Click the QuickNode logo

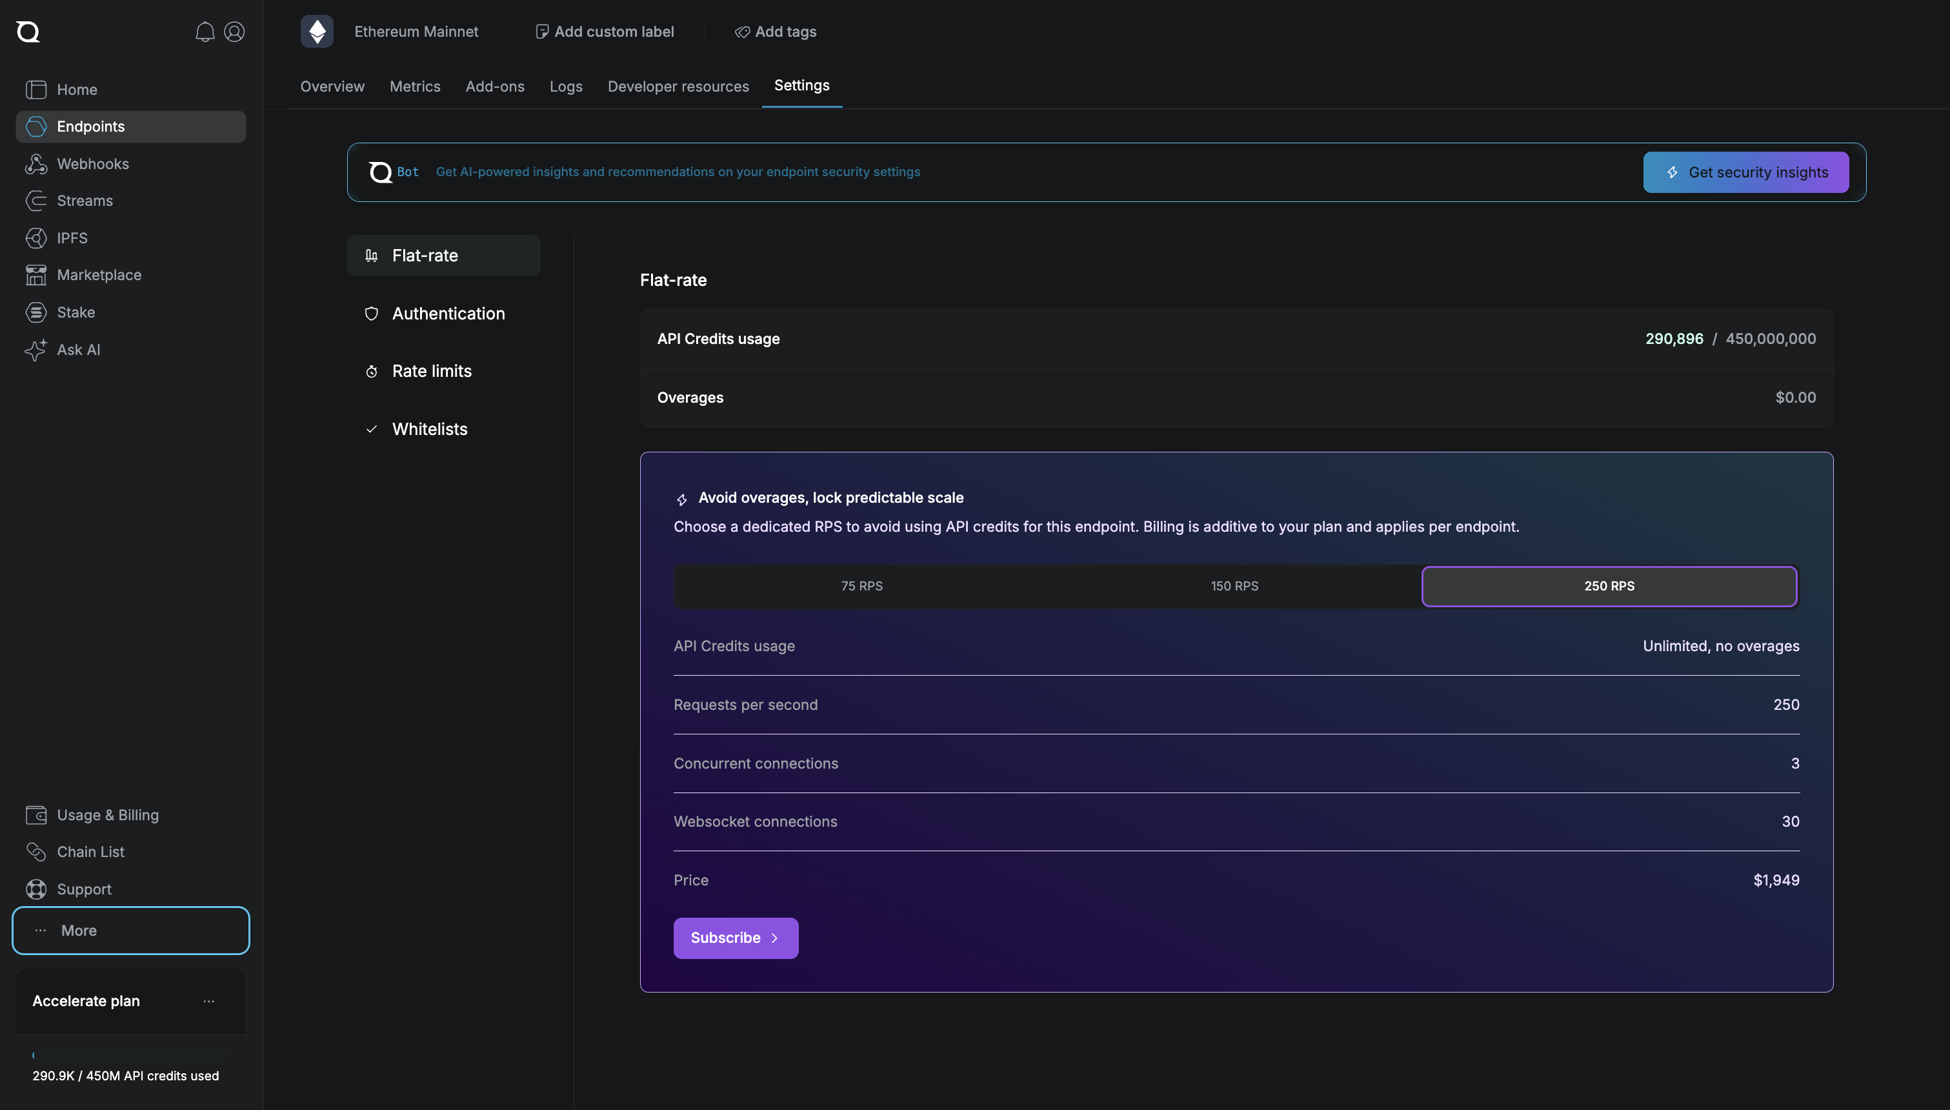point(28,31)
